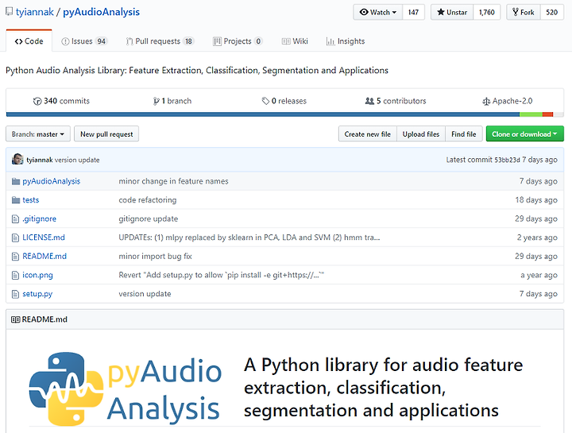The image size is (572, 433).
Task: Open the tyiannak user profile link
Action: [35, 12]
